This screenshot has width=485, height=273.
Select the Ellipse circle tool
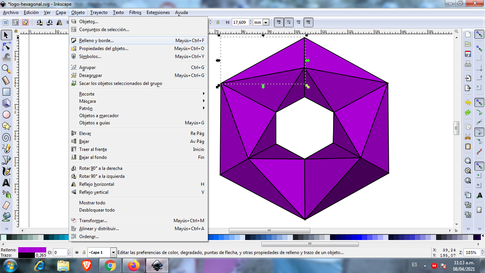(x=6, y=114)
